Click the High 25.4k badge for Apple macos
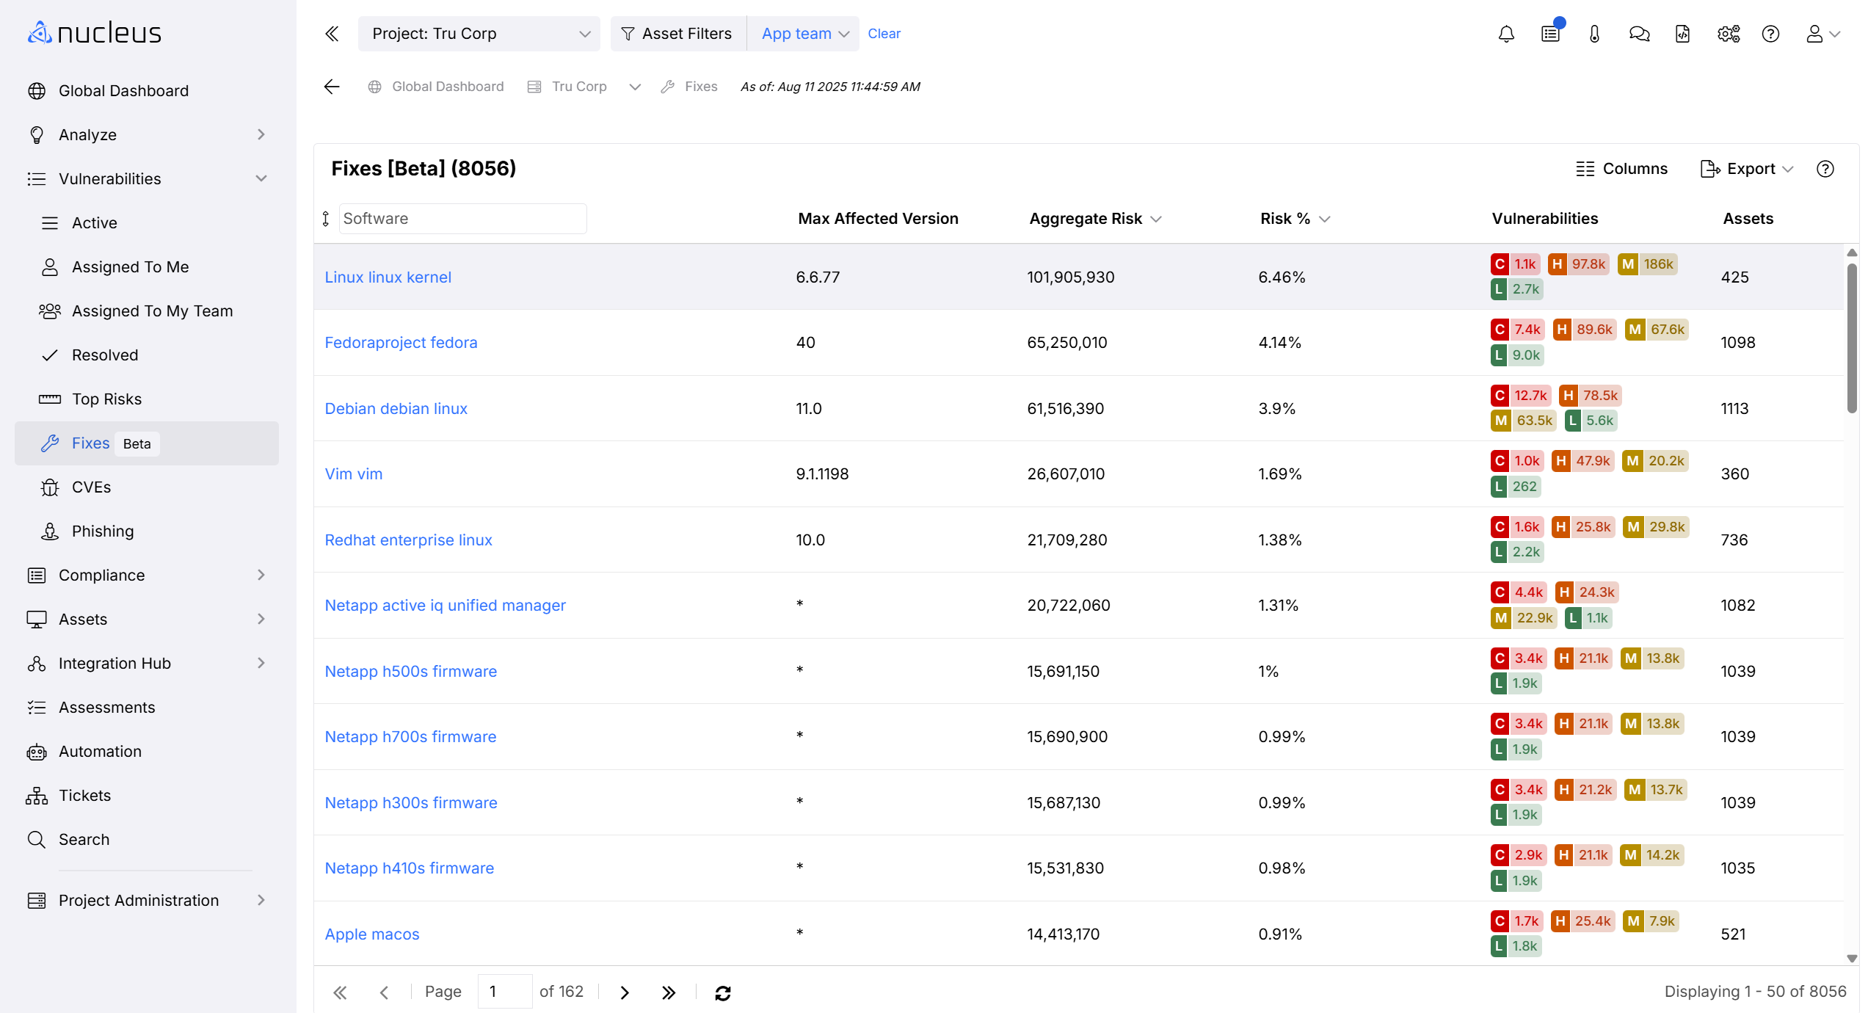The width and height of the screenshot is (1868, 1013). [x=1583, y=921]
